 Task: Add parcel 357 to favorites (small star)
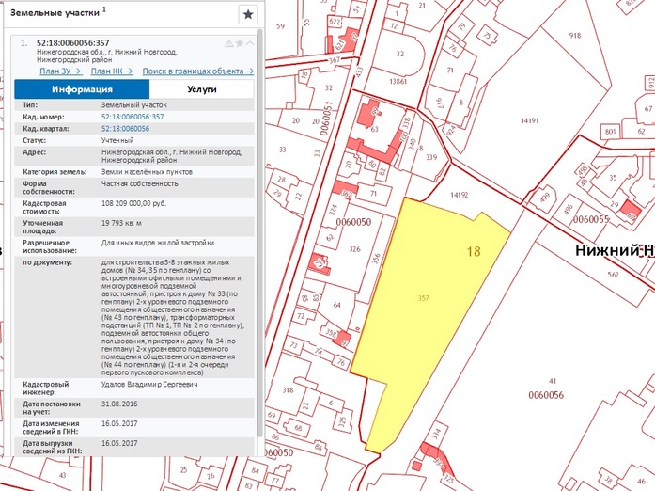click(x=240, y=43)
